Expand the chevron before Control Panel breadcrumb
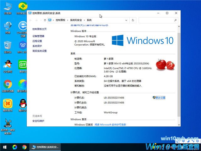Image resolution: width=201 pixels, height=151 pixels. coord(53,20)
